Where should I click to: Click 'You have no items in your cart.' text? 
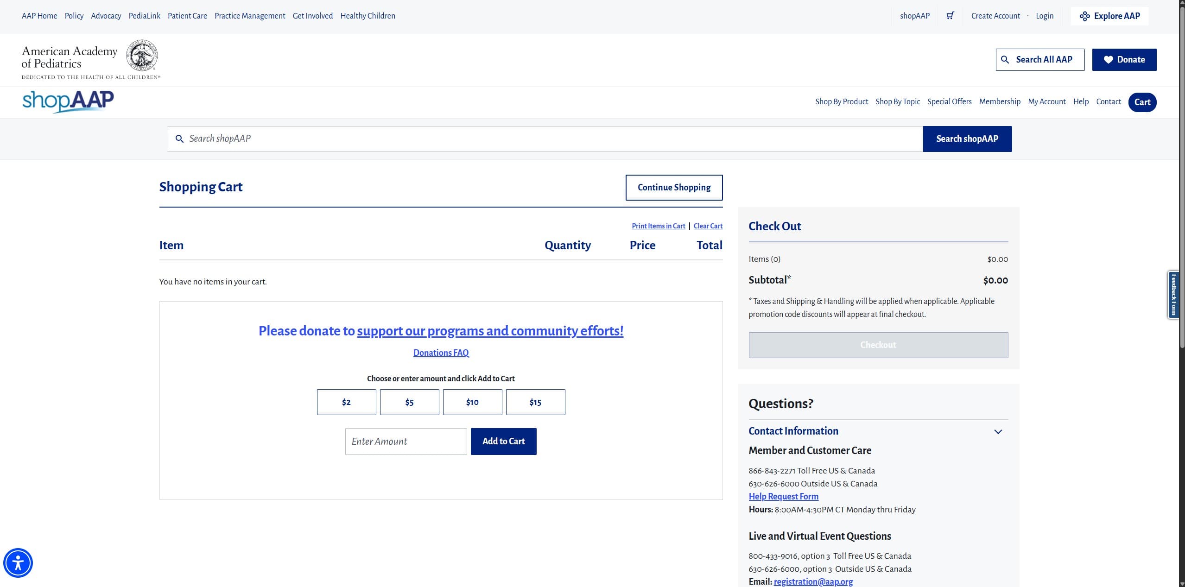[x=213, y=282]
